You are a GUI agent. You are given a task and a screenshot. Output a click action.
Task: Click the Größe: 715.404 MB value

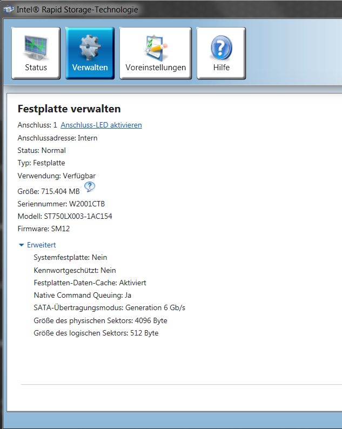point(49,191)
